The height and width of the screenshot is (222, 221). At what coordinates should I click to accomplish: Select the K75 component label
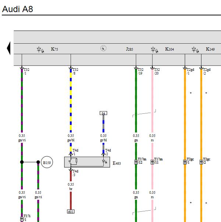(x=54, y=49)
